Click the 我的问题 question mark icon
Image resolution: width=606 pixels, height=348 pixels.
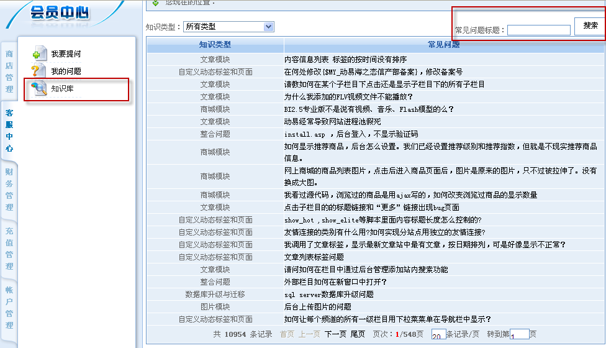point(38,71)
